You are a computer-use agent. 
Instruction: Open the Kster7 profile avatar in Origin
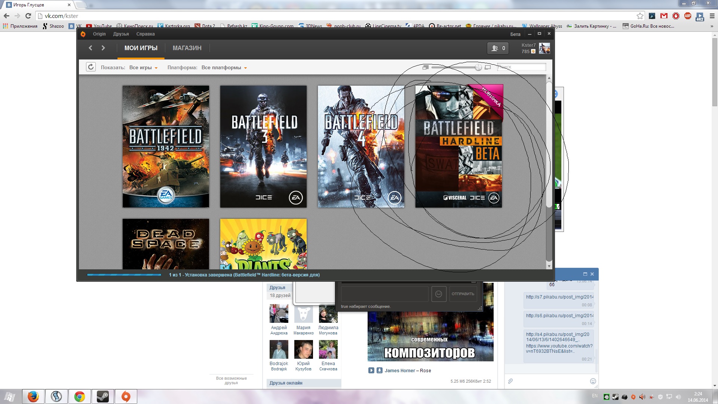tap(544, 48)
